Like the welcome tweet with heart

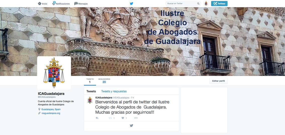[123, 118]
